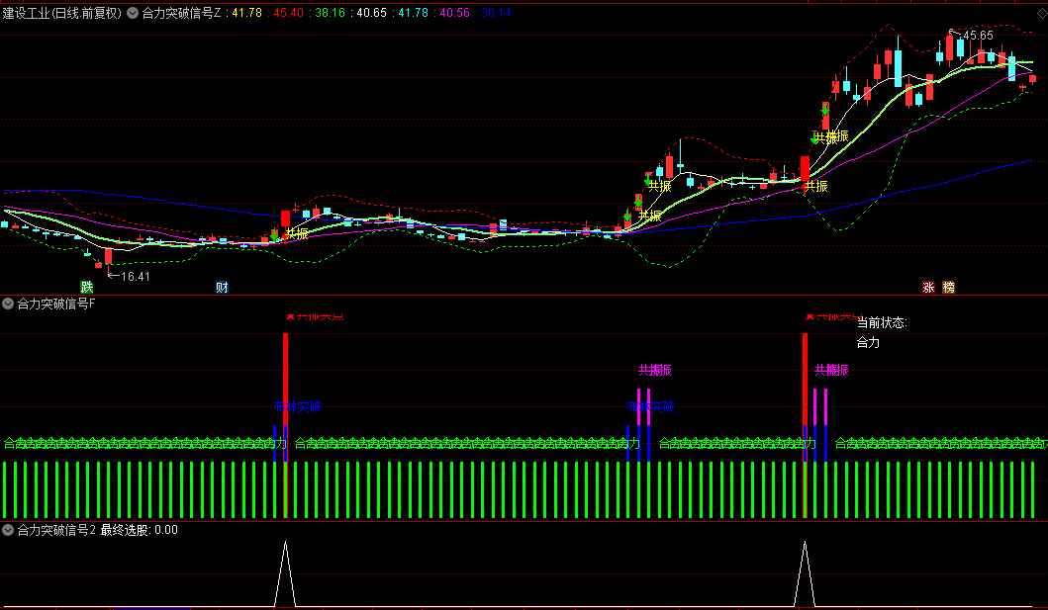Click the blue value 30.14

tap(496, 13)
